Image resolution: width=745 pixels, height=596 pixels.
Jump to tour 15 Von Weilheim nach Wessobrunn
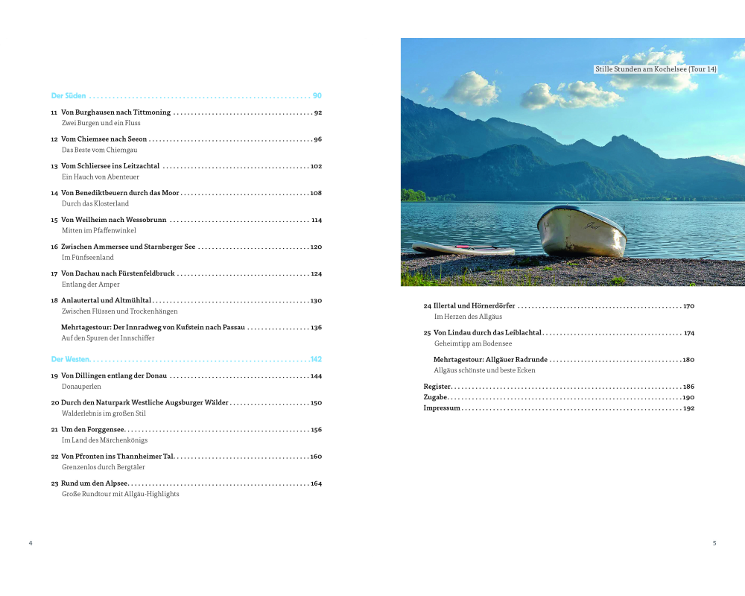pyautogui.click(x=113, y=220)
